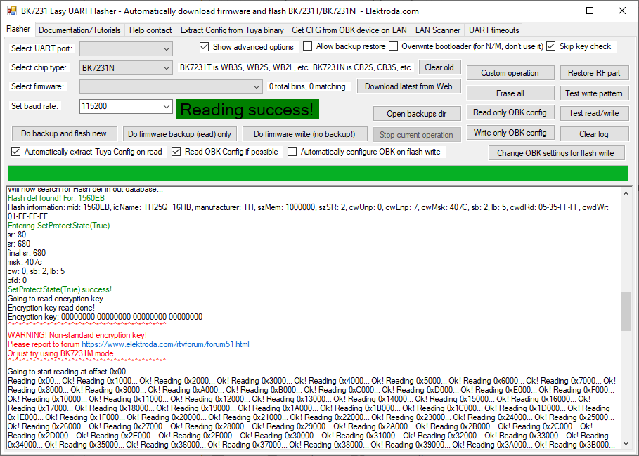Click the log scroll up arrow

click(x=626, y=194)
